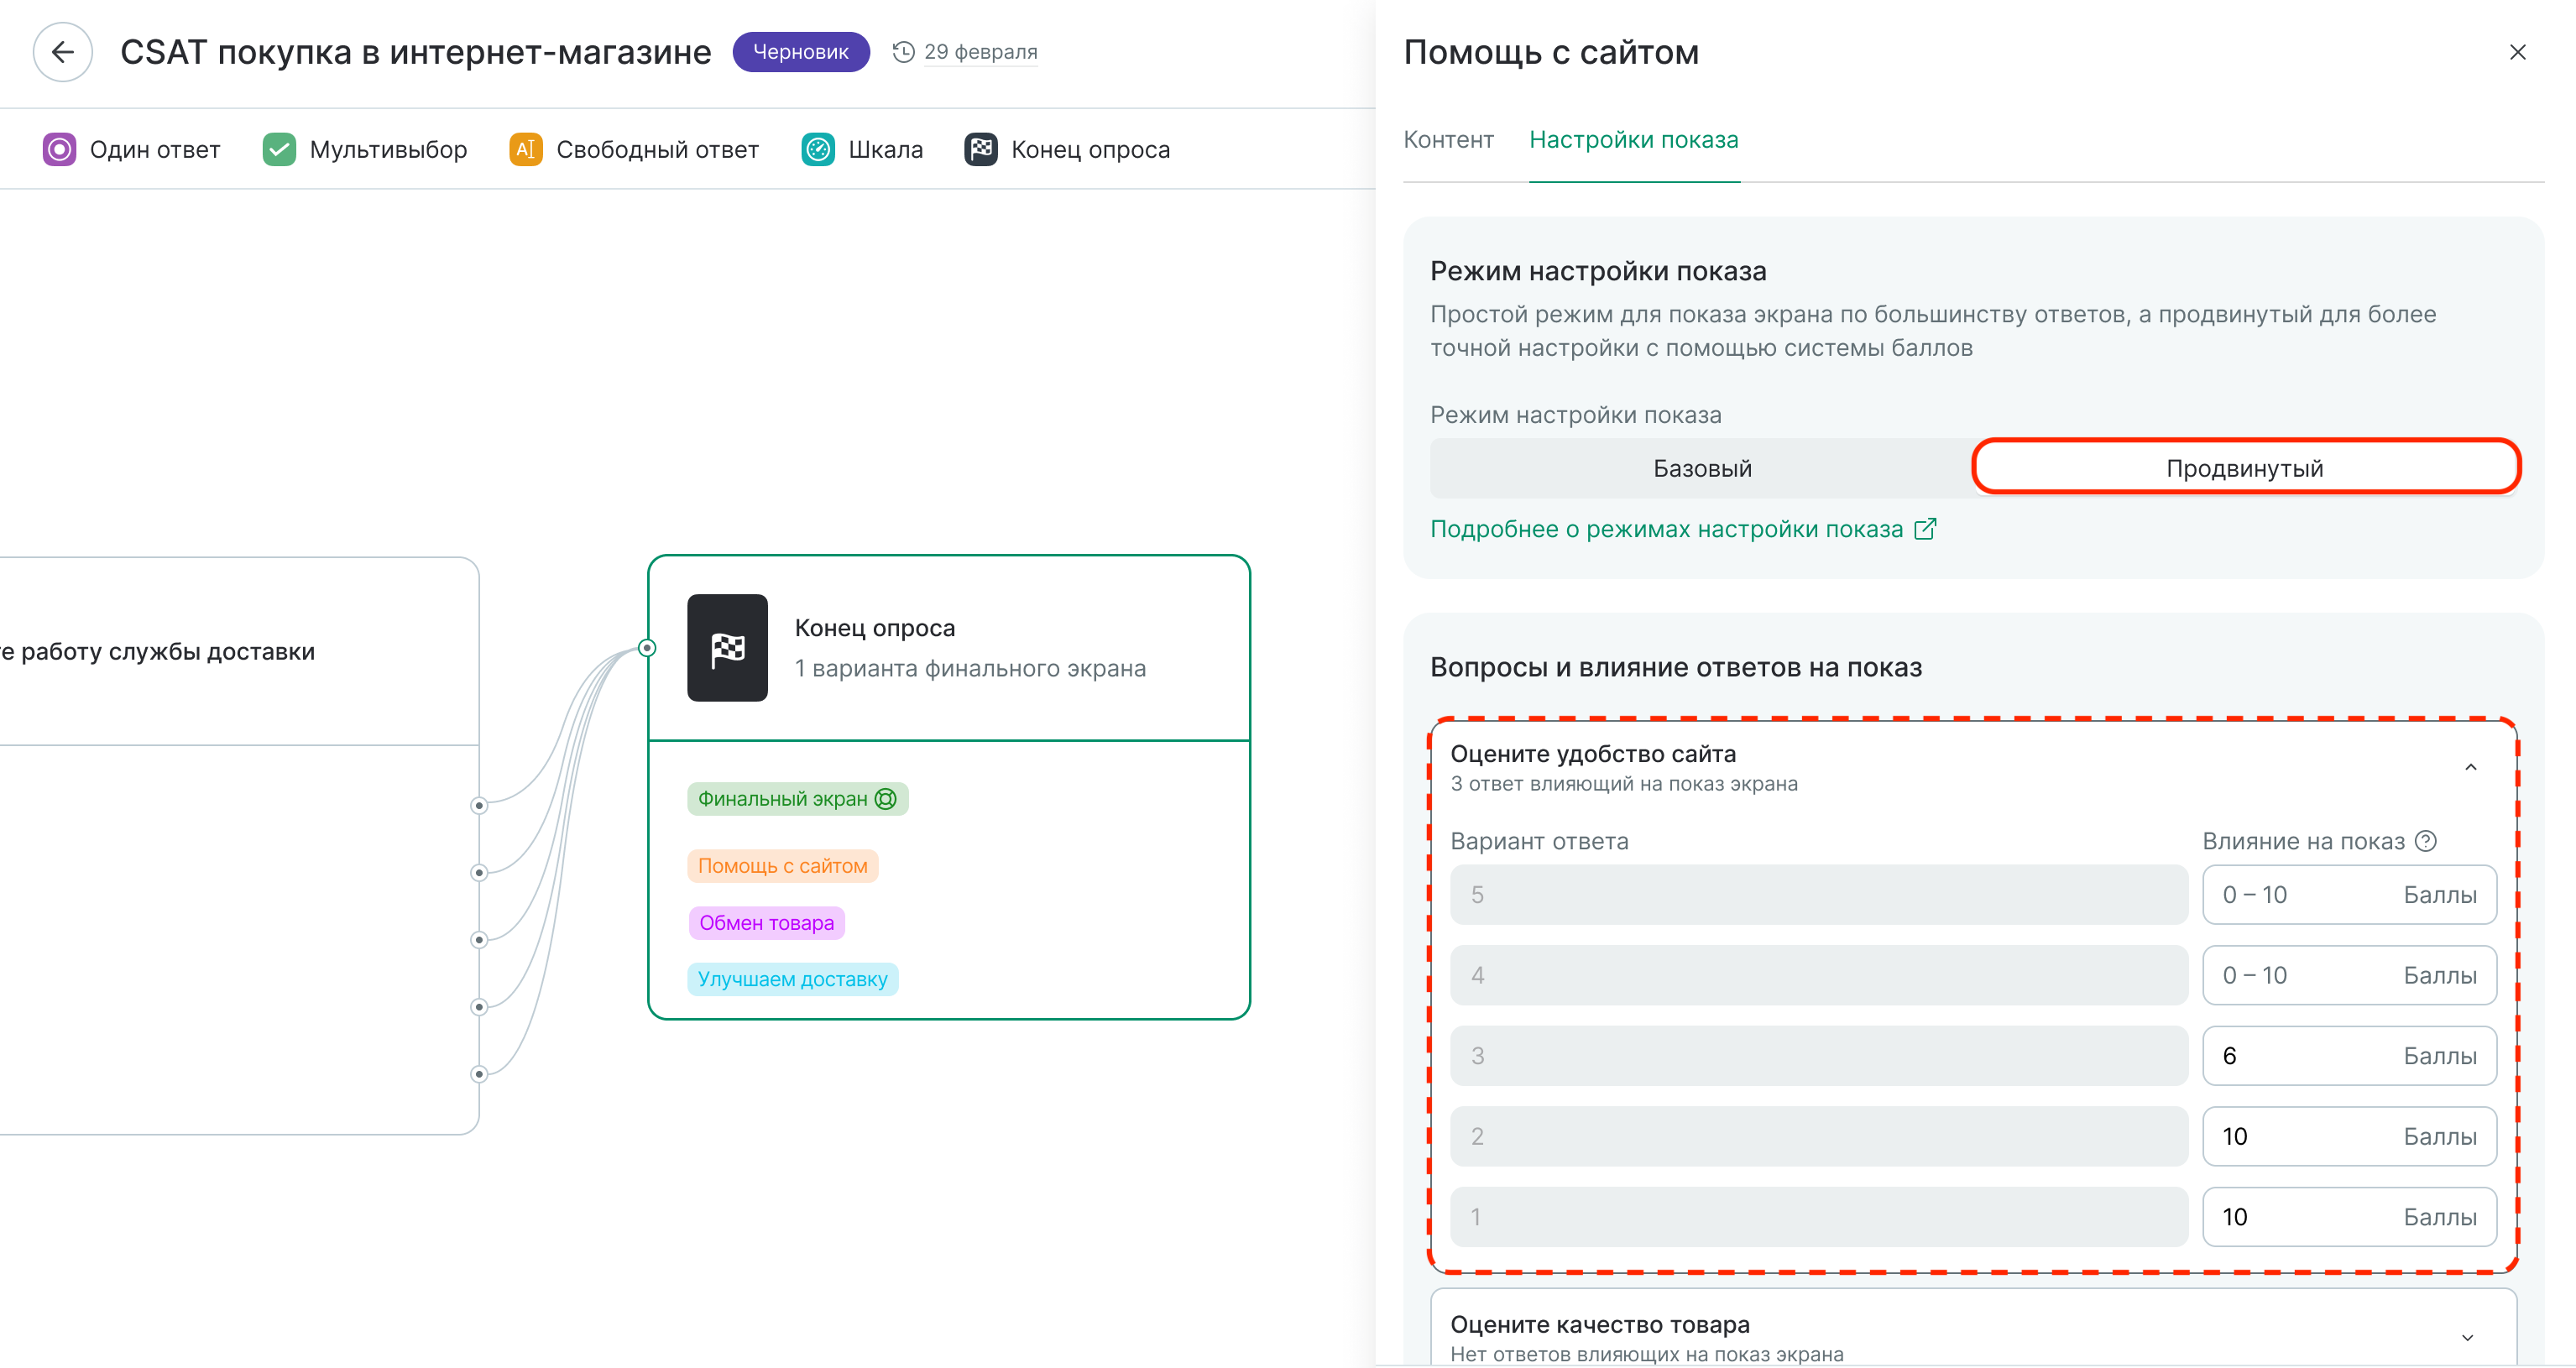Close the 'Помощь с сайтом' panel

2517,52
